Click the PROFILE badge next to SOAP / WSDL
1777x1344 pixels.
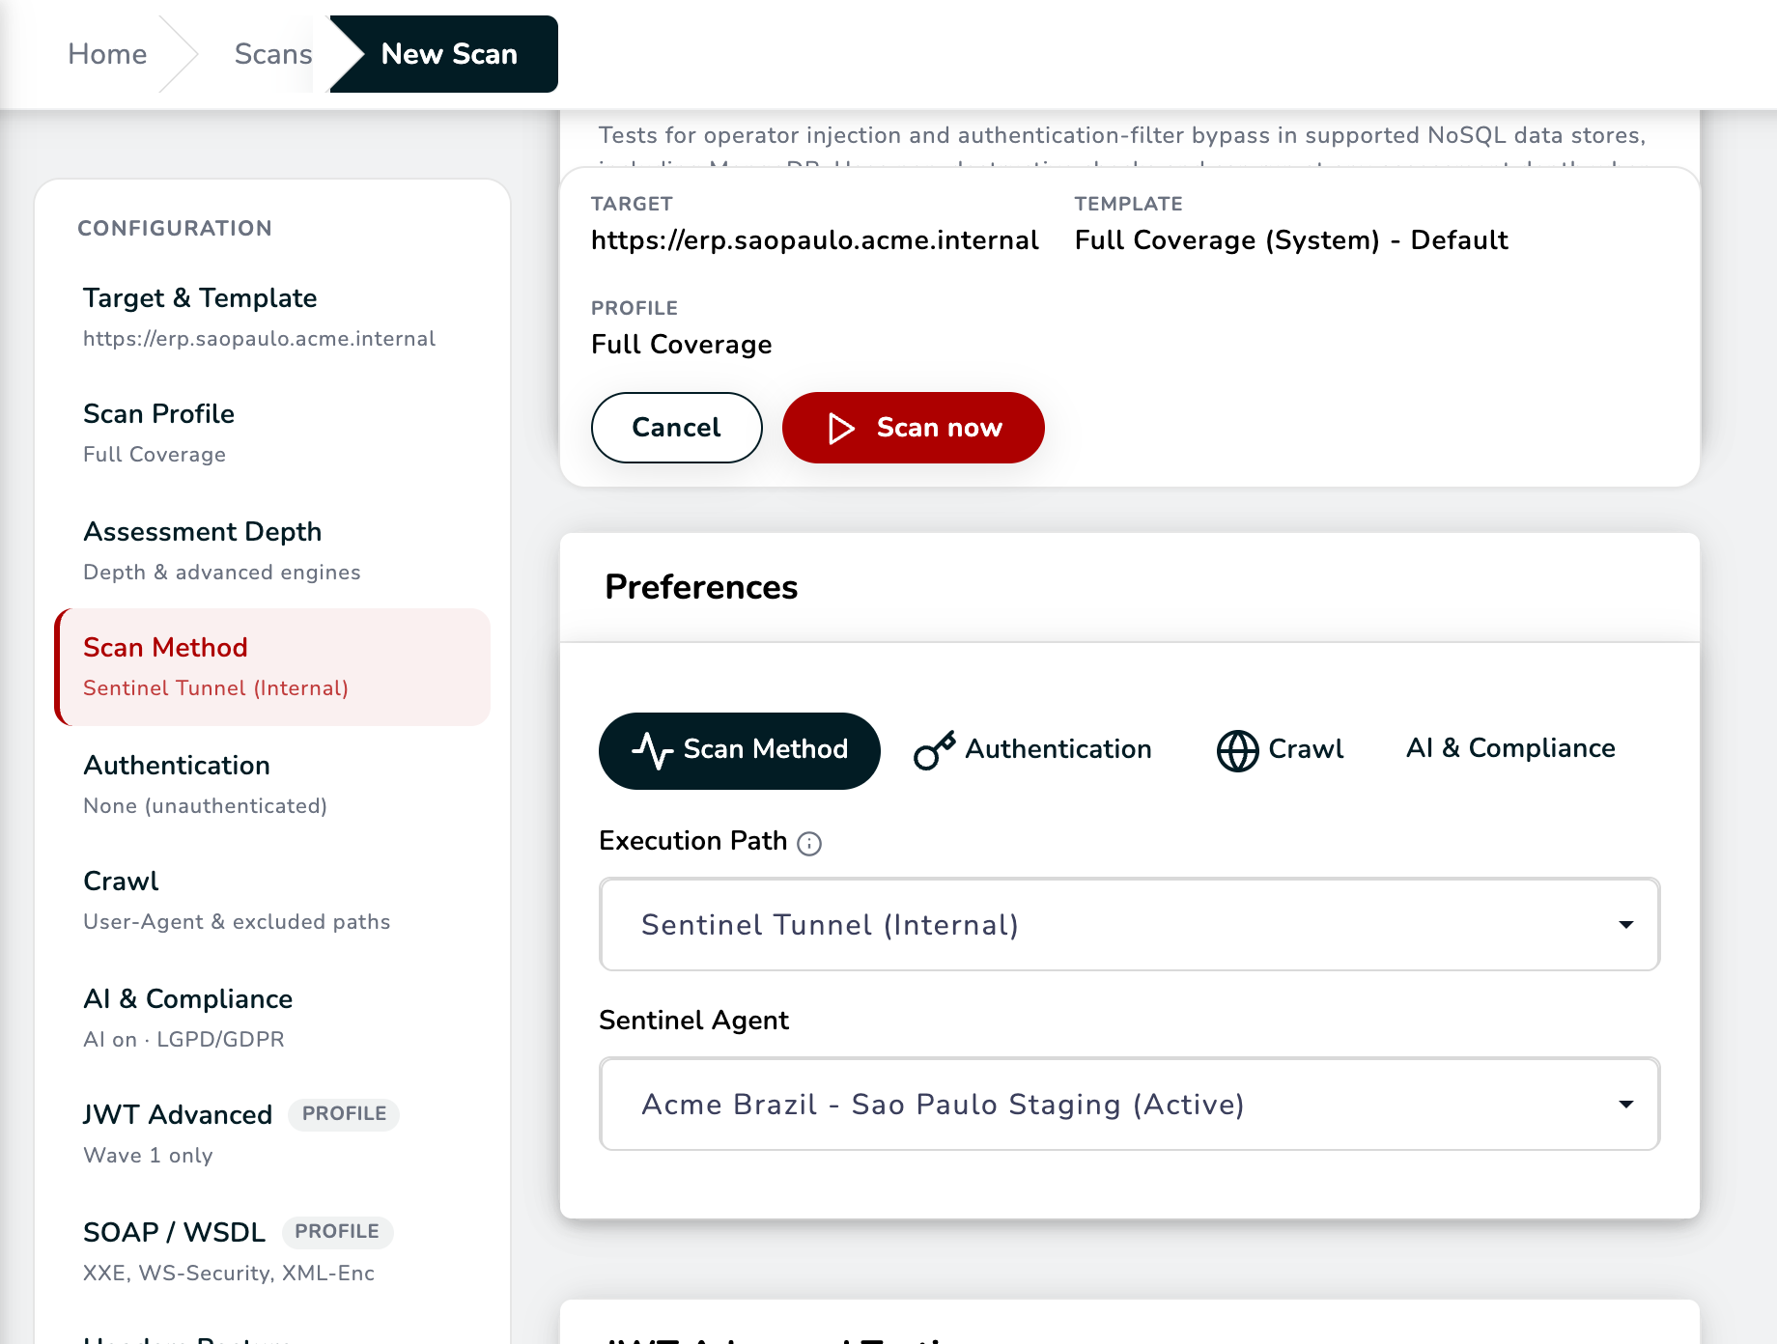[337, 1232]
